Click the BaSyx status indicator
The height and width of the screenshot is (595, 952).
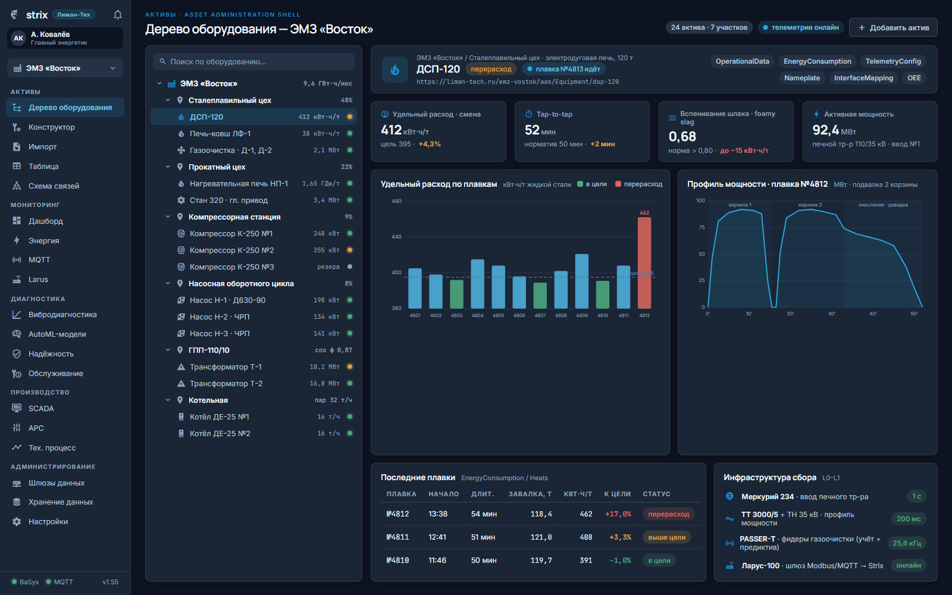point(25,582)
